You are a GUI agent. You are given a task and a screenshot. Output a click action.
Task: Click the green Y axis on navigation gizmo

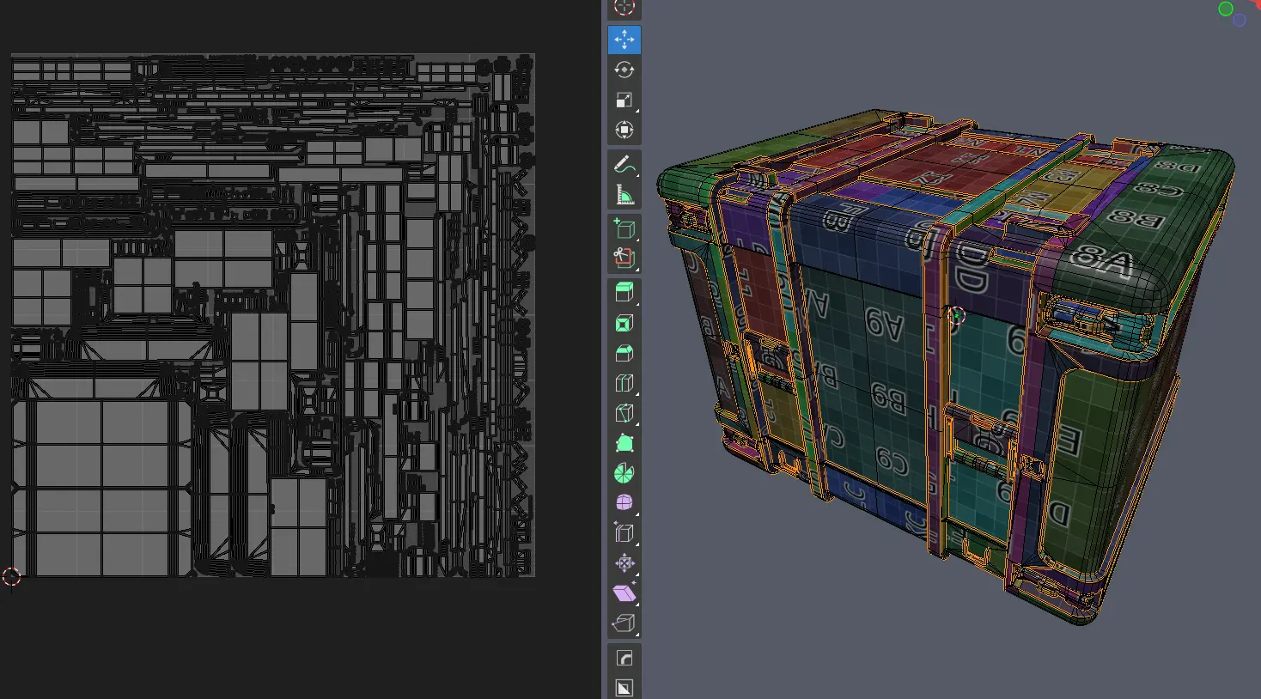1226,9
